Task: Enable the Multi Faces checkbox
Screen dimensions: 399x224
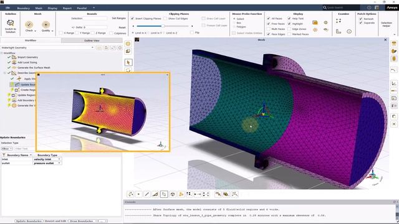Action: point(269,29)
